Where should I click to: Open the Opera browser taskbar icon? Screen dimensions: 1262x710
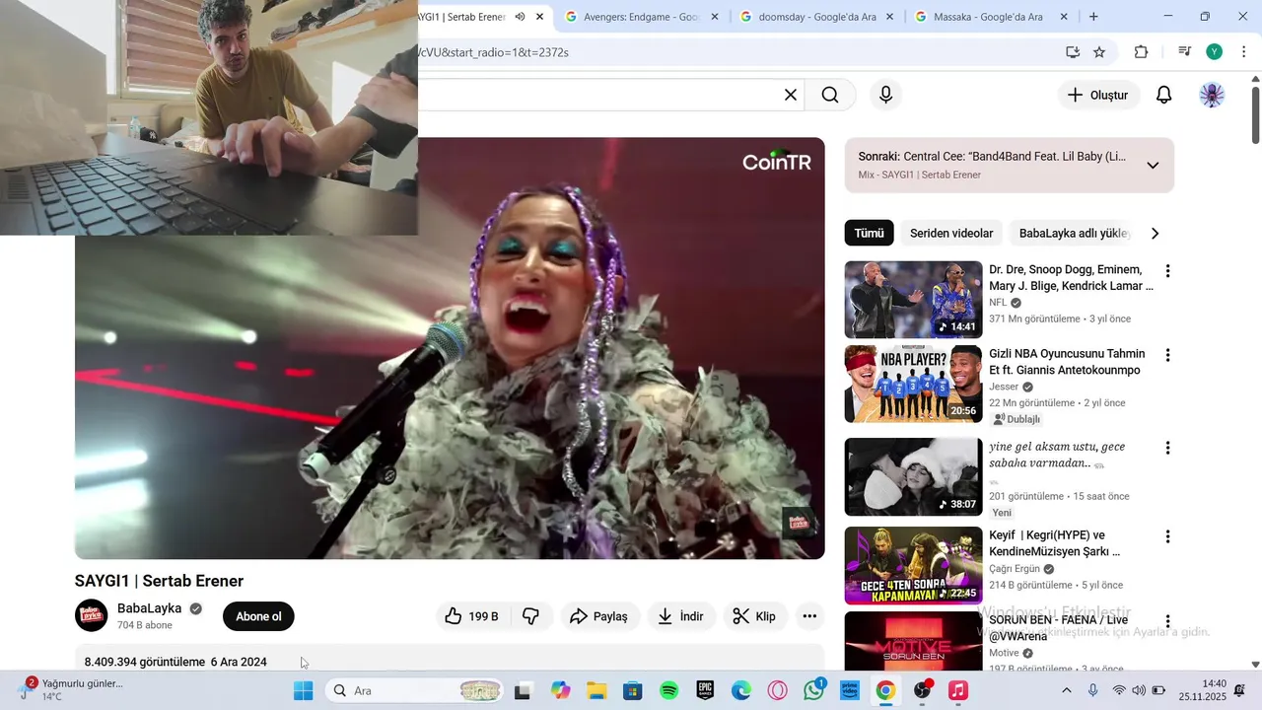pos(778,691)
